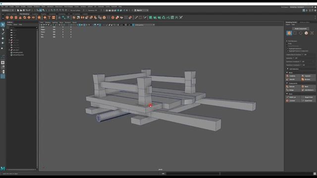Create a polygon sphere from the shelf

pyautogui.click(x=7, y=18)
